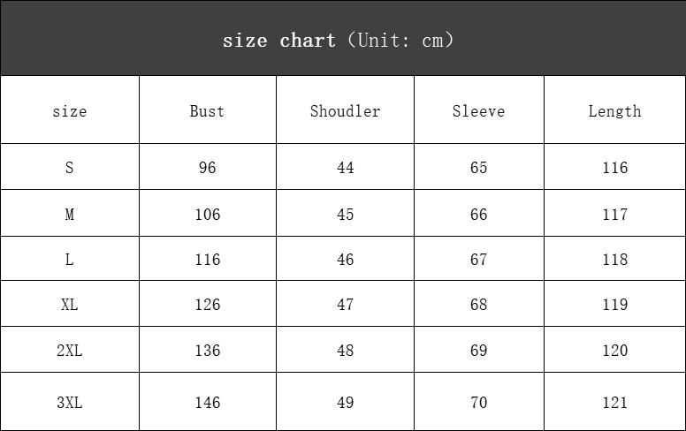The image size is (686, 431).
Task: Click bust value 96
Action: [x=208, y=168]
